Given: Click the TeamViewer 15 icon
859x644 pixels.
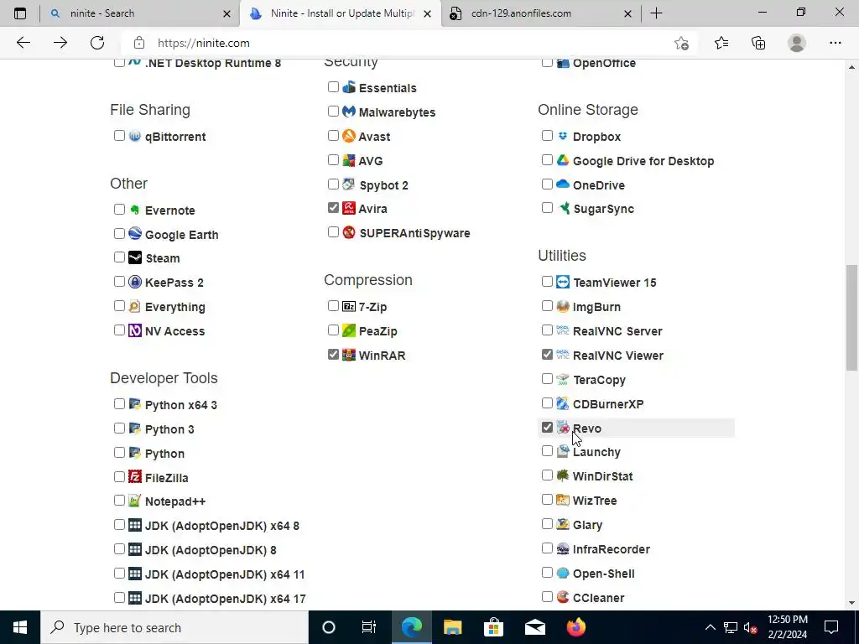Looking at the screenshot, I should [x=563, y=282].
